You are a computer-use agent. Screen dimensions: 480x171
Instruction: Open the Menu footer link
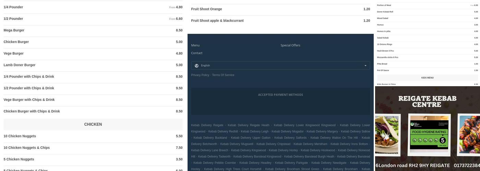[195, 45]
